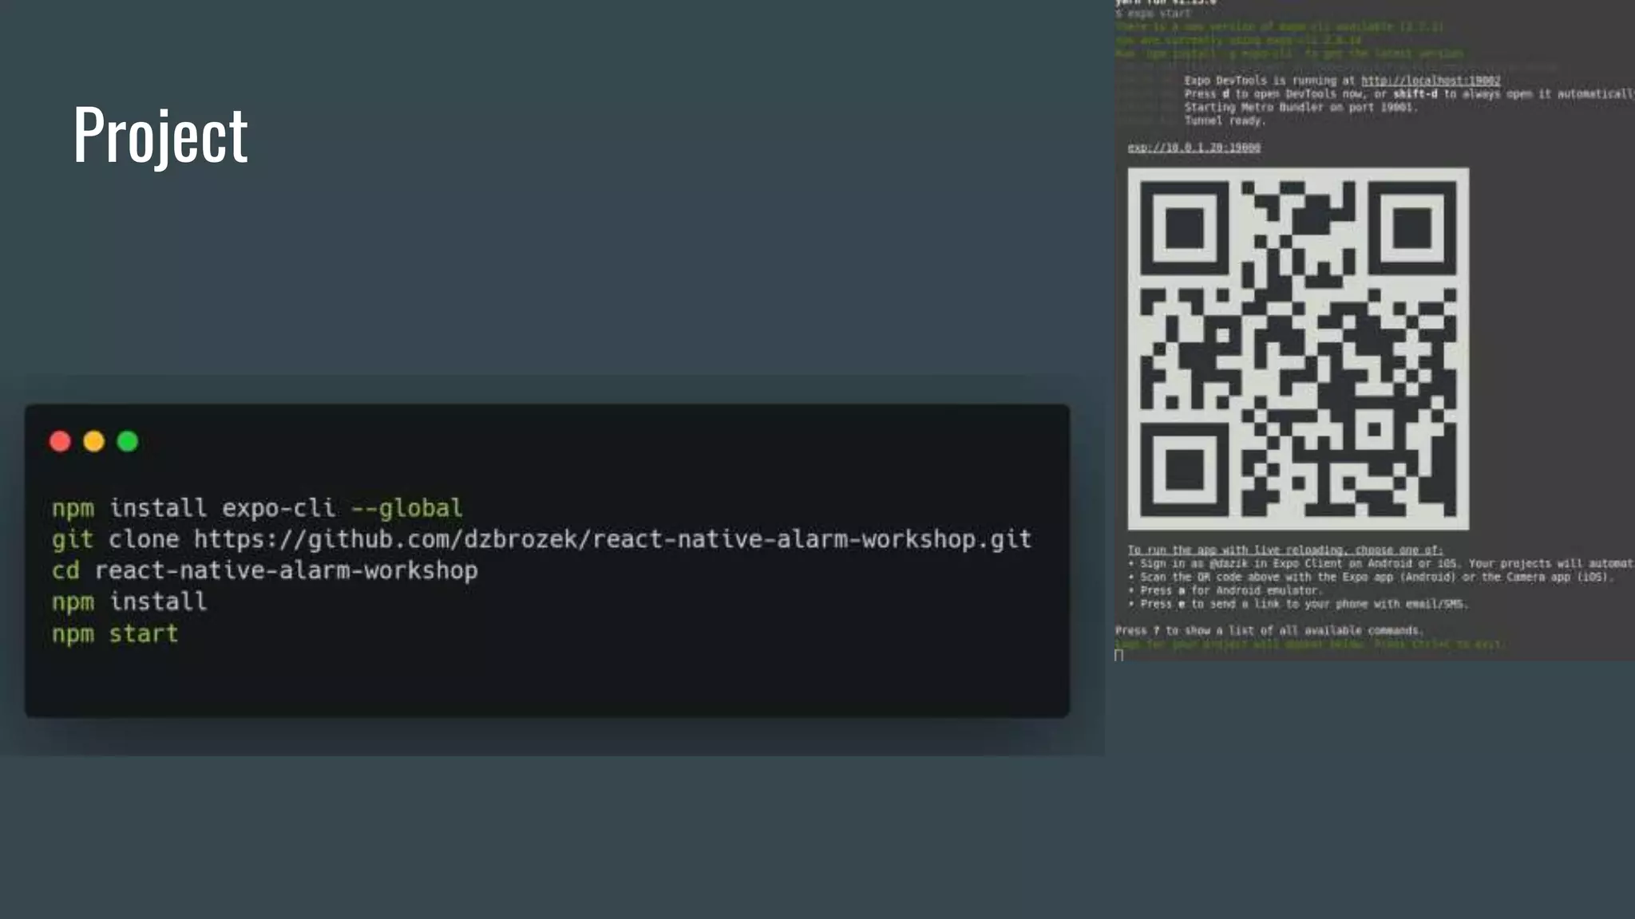Screen dimensions: 1635x919
Task: Click the terminal cursor block at bottom
Action: click(x=1118, y=655)
